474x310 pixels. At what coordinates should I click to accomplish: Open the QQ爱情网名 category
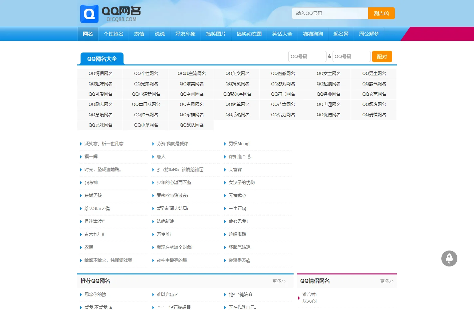(374, 115)
